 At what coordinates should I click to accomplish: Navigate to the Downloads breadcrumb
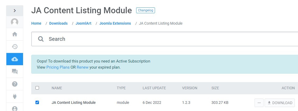coord(58,23)
